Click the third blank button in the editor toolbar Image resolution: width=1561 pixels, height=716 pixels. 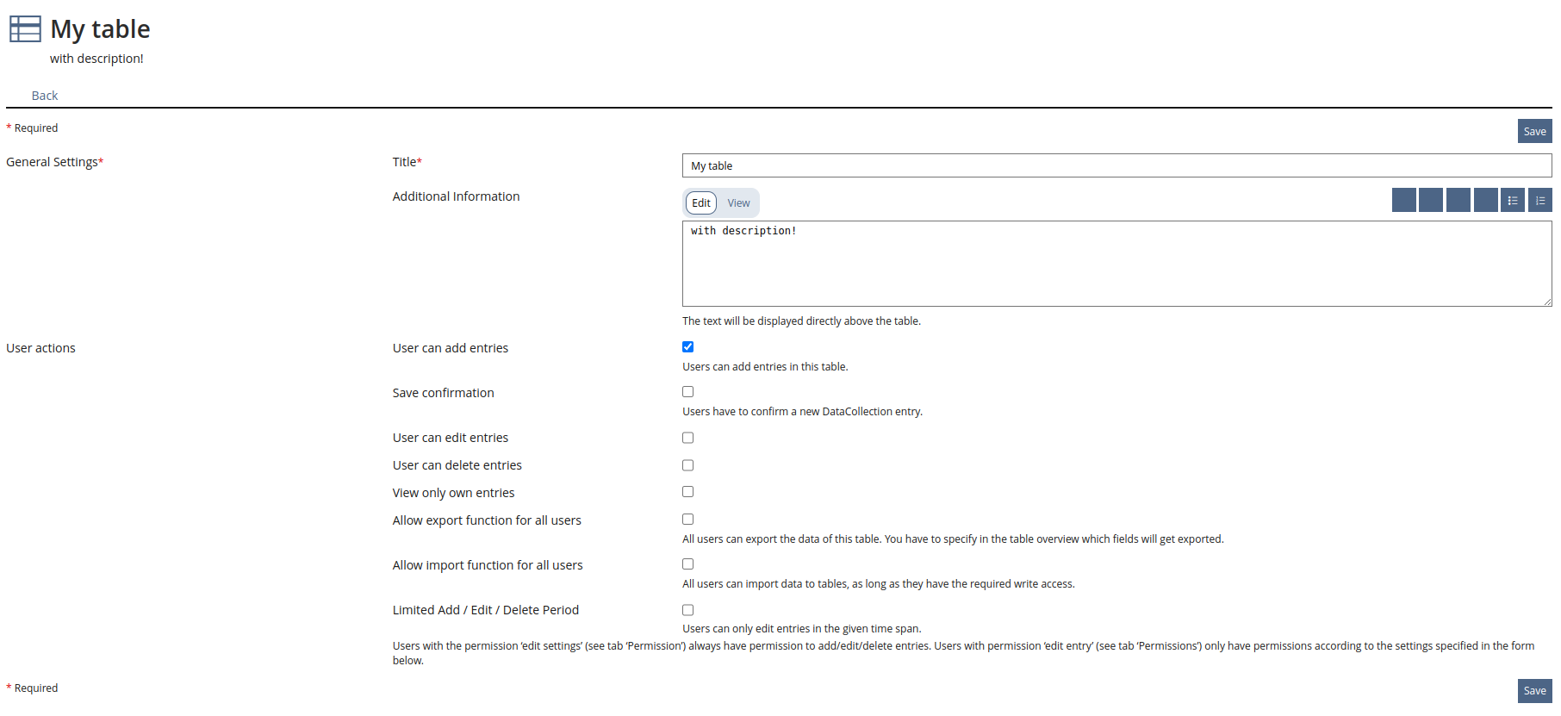pyautogui.click(x=1458, y=201)
